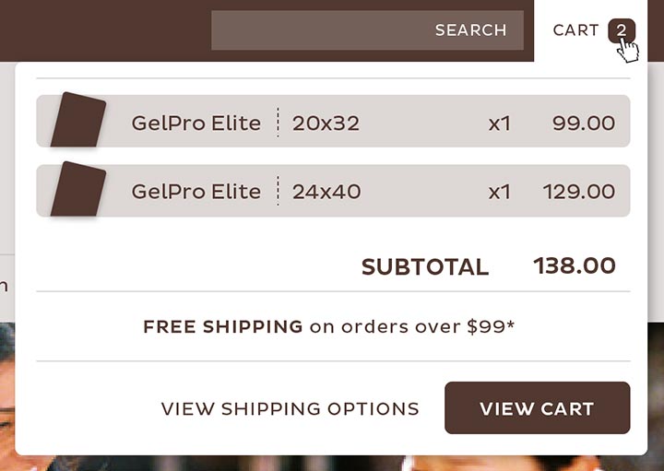Click the Free Shipping promo text
Viewport: 664px width, 471px height.
[x=328, y=326]
